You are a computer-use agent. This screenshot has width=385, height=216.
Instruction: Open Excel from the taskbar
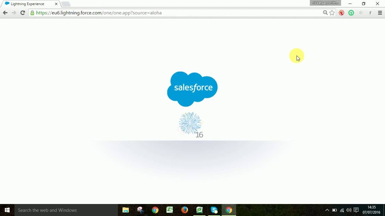pos(170,210)
